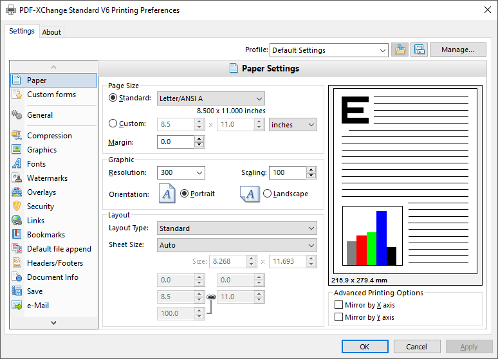Click the Overlays icon in sidebar
The height and width of the screenshot is (359, 498).
tap(17, 192)
